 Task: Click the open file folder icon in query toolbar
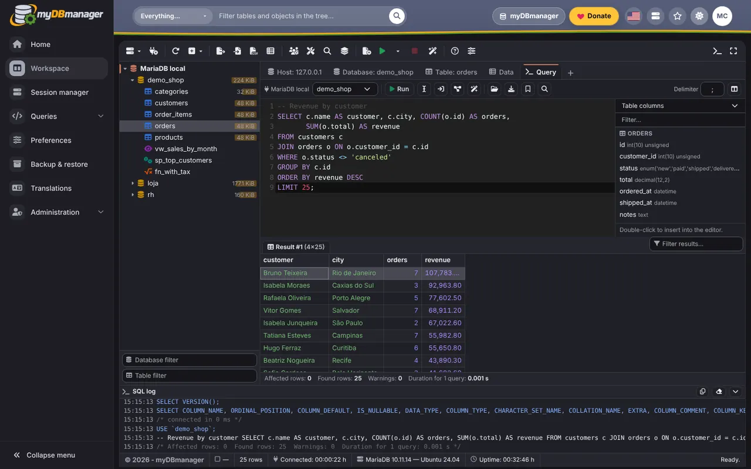pyautogui.click(x=495, y=89)
